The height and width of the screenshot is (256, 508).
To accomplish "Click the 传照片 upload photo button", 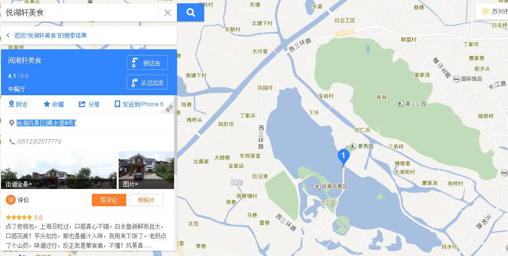I will tap(146, 200).
